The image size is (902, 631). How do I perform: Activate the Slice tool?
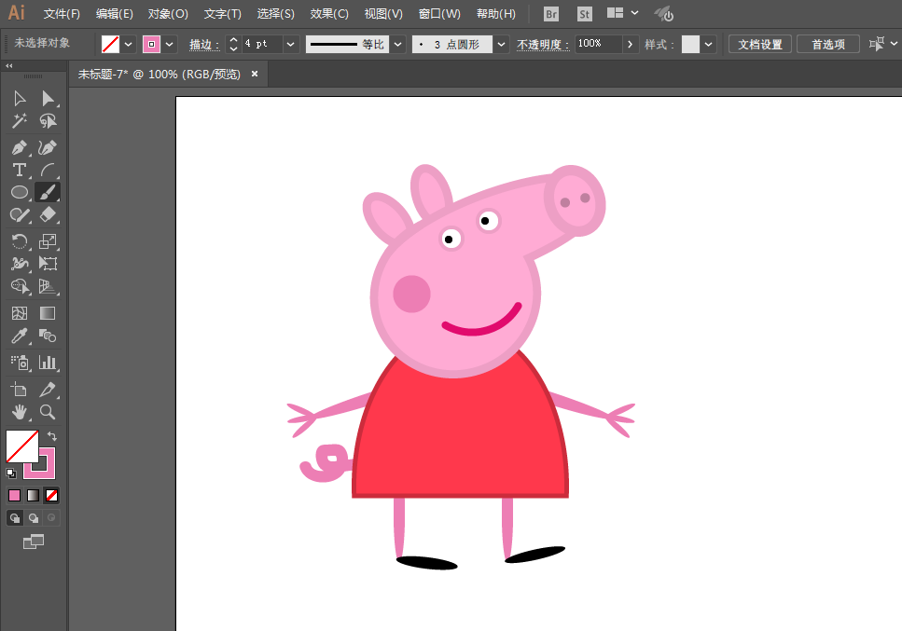pyautogui.click(x=48, y=390)
